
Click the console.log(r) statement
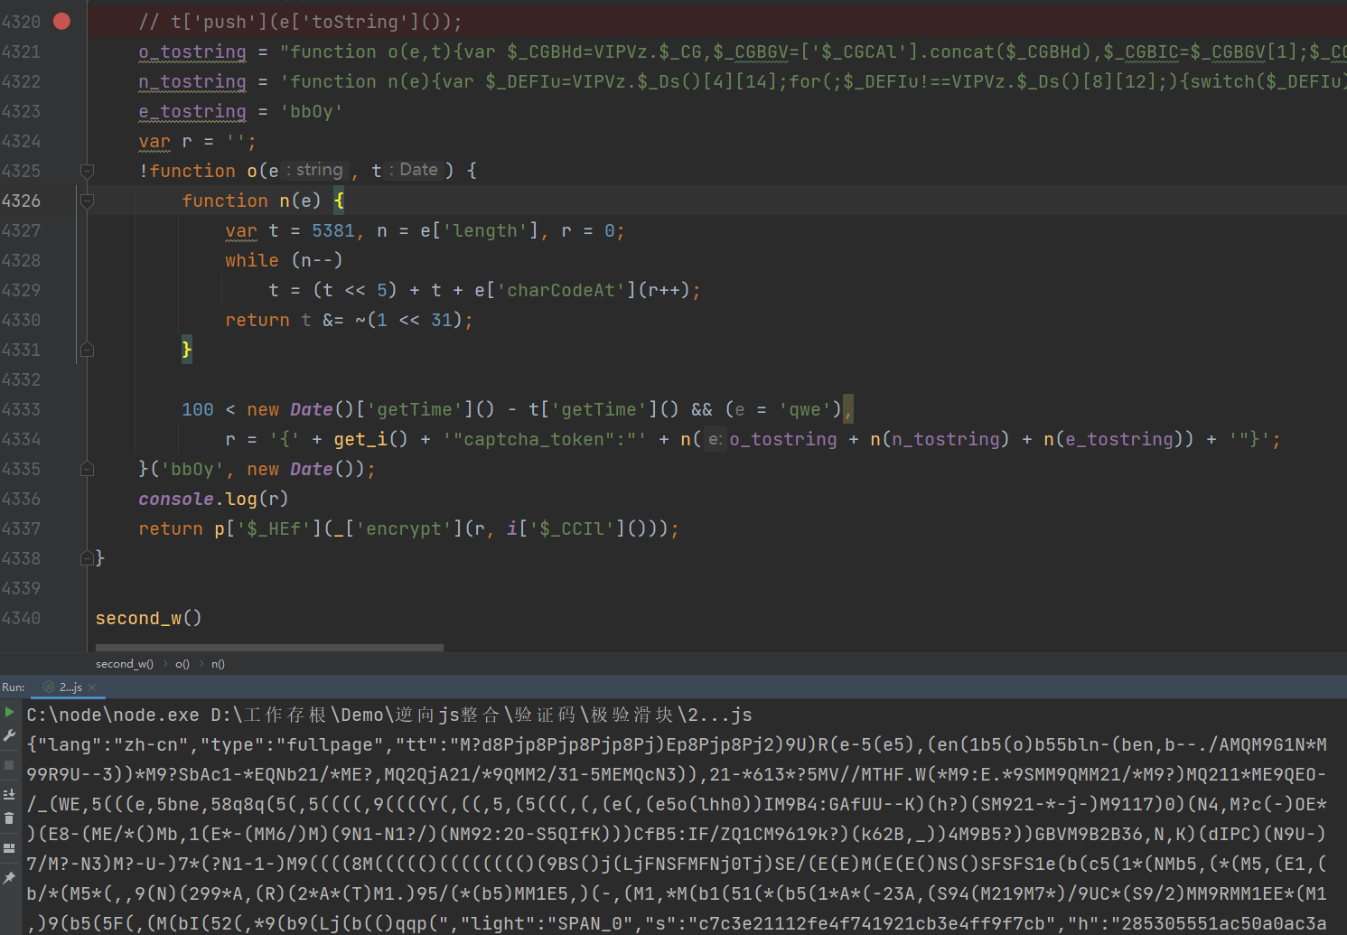[213, 499]
